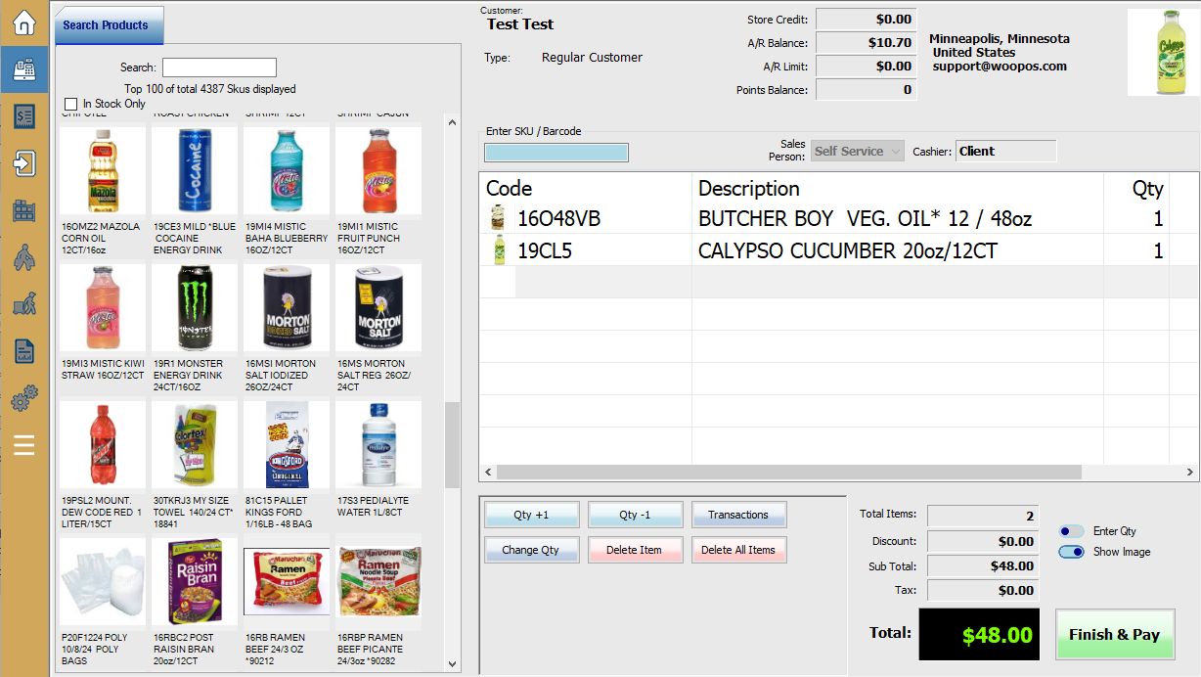Click Delete All Items button
1201x677 pixels.
coord(738,550)
